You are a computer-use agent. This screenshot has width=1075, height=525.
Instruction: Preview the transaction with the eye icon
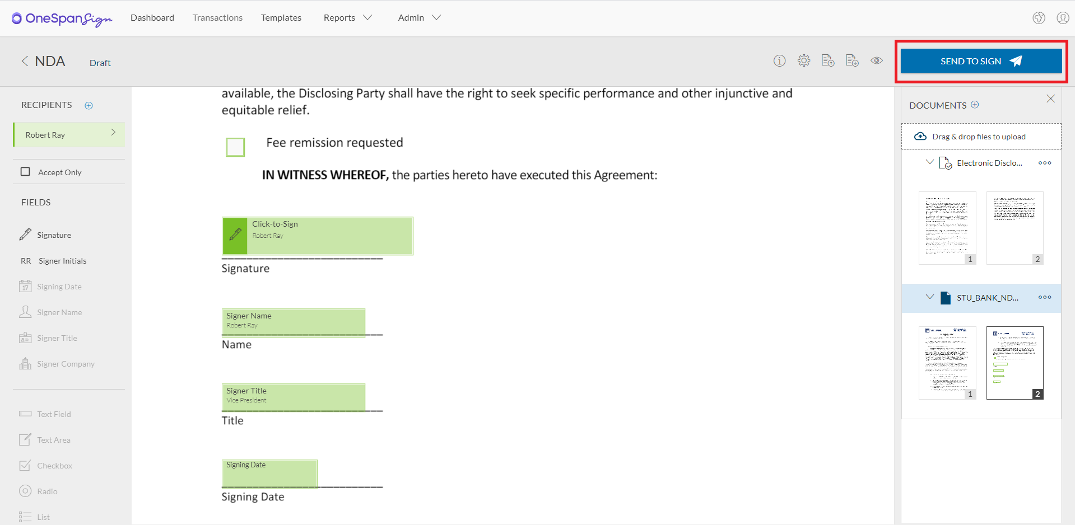click(x=877, y=60)
